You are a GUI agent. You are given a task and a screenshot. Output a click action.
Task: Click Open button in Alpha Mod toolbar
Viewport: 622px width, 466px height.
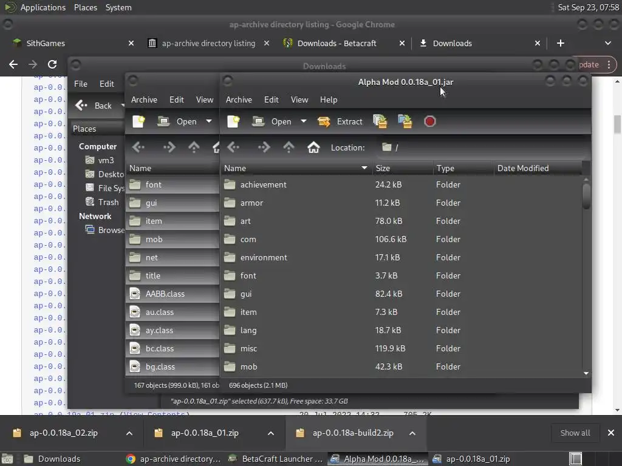click(x=272, y=121)
